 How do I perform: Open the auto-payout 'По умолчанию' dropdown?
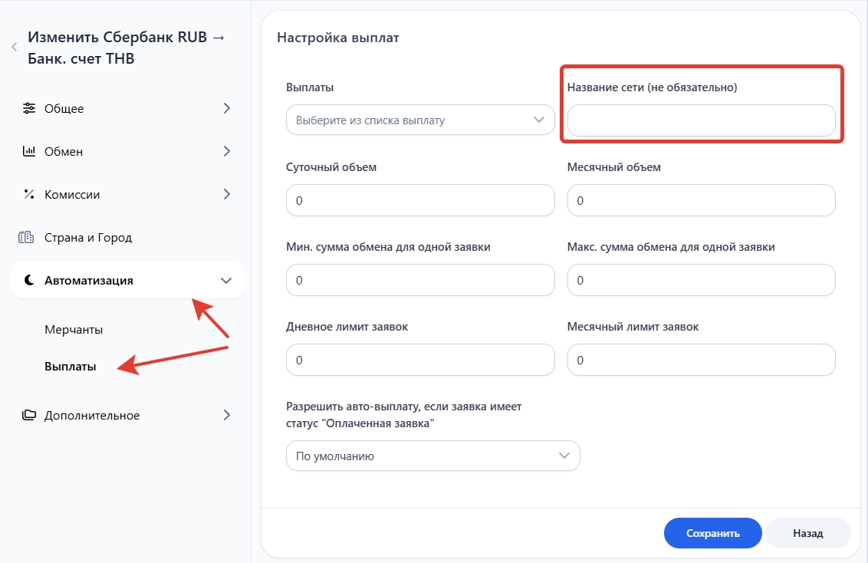coord(432,456)
